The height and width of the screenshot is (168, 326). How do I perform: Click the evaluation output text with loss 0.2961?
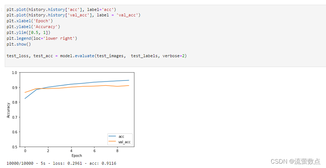tap(61, 163)
